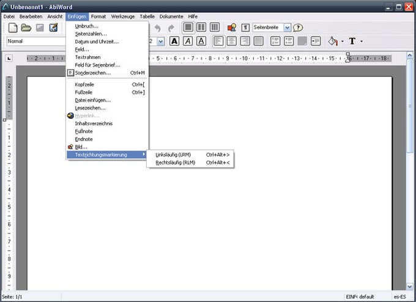Switch to three column layout
The width and height of the screenshot is (416, 302).
pyautogui.click(x=214, y=28)
